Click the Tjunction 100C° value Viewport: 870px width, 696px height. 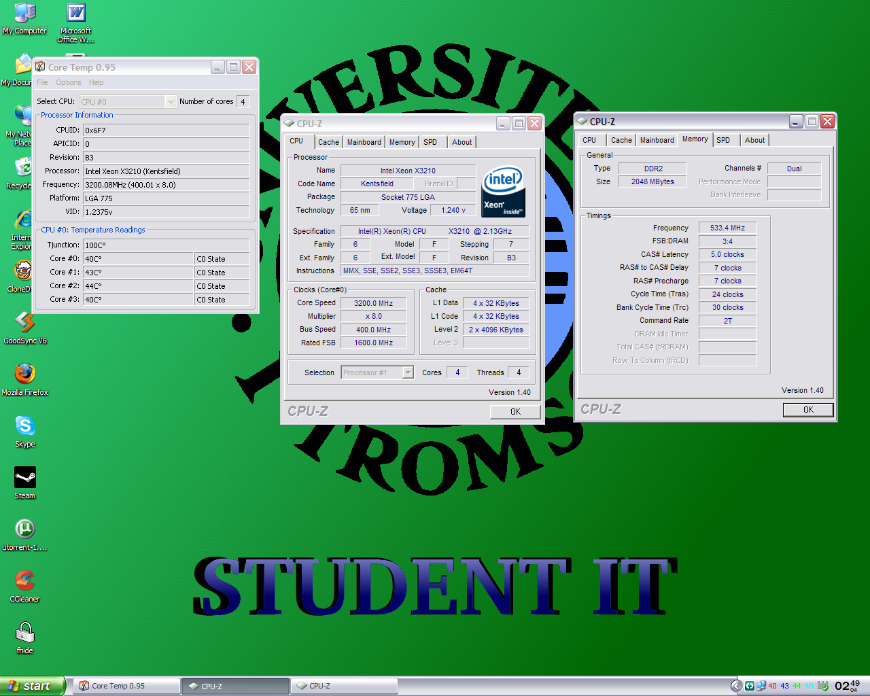(x=166, y=245)
